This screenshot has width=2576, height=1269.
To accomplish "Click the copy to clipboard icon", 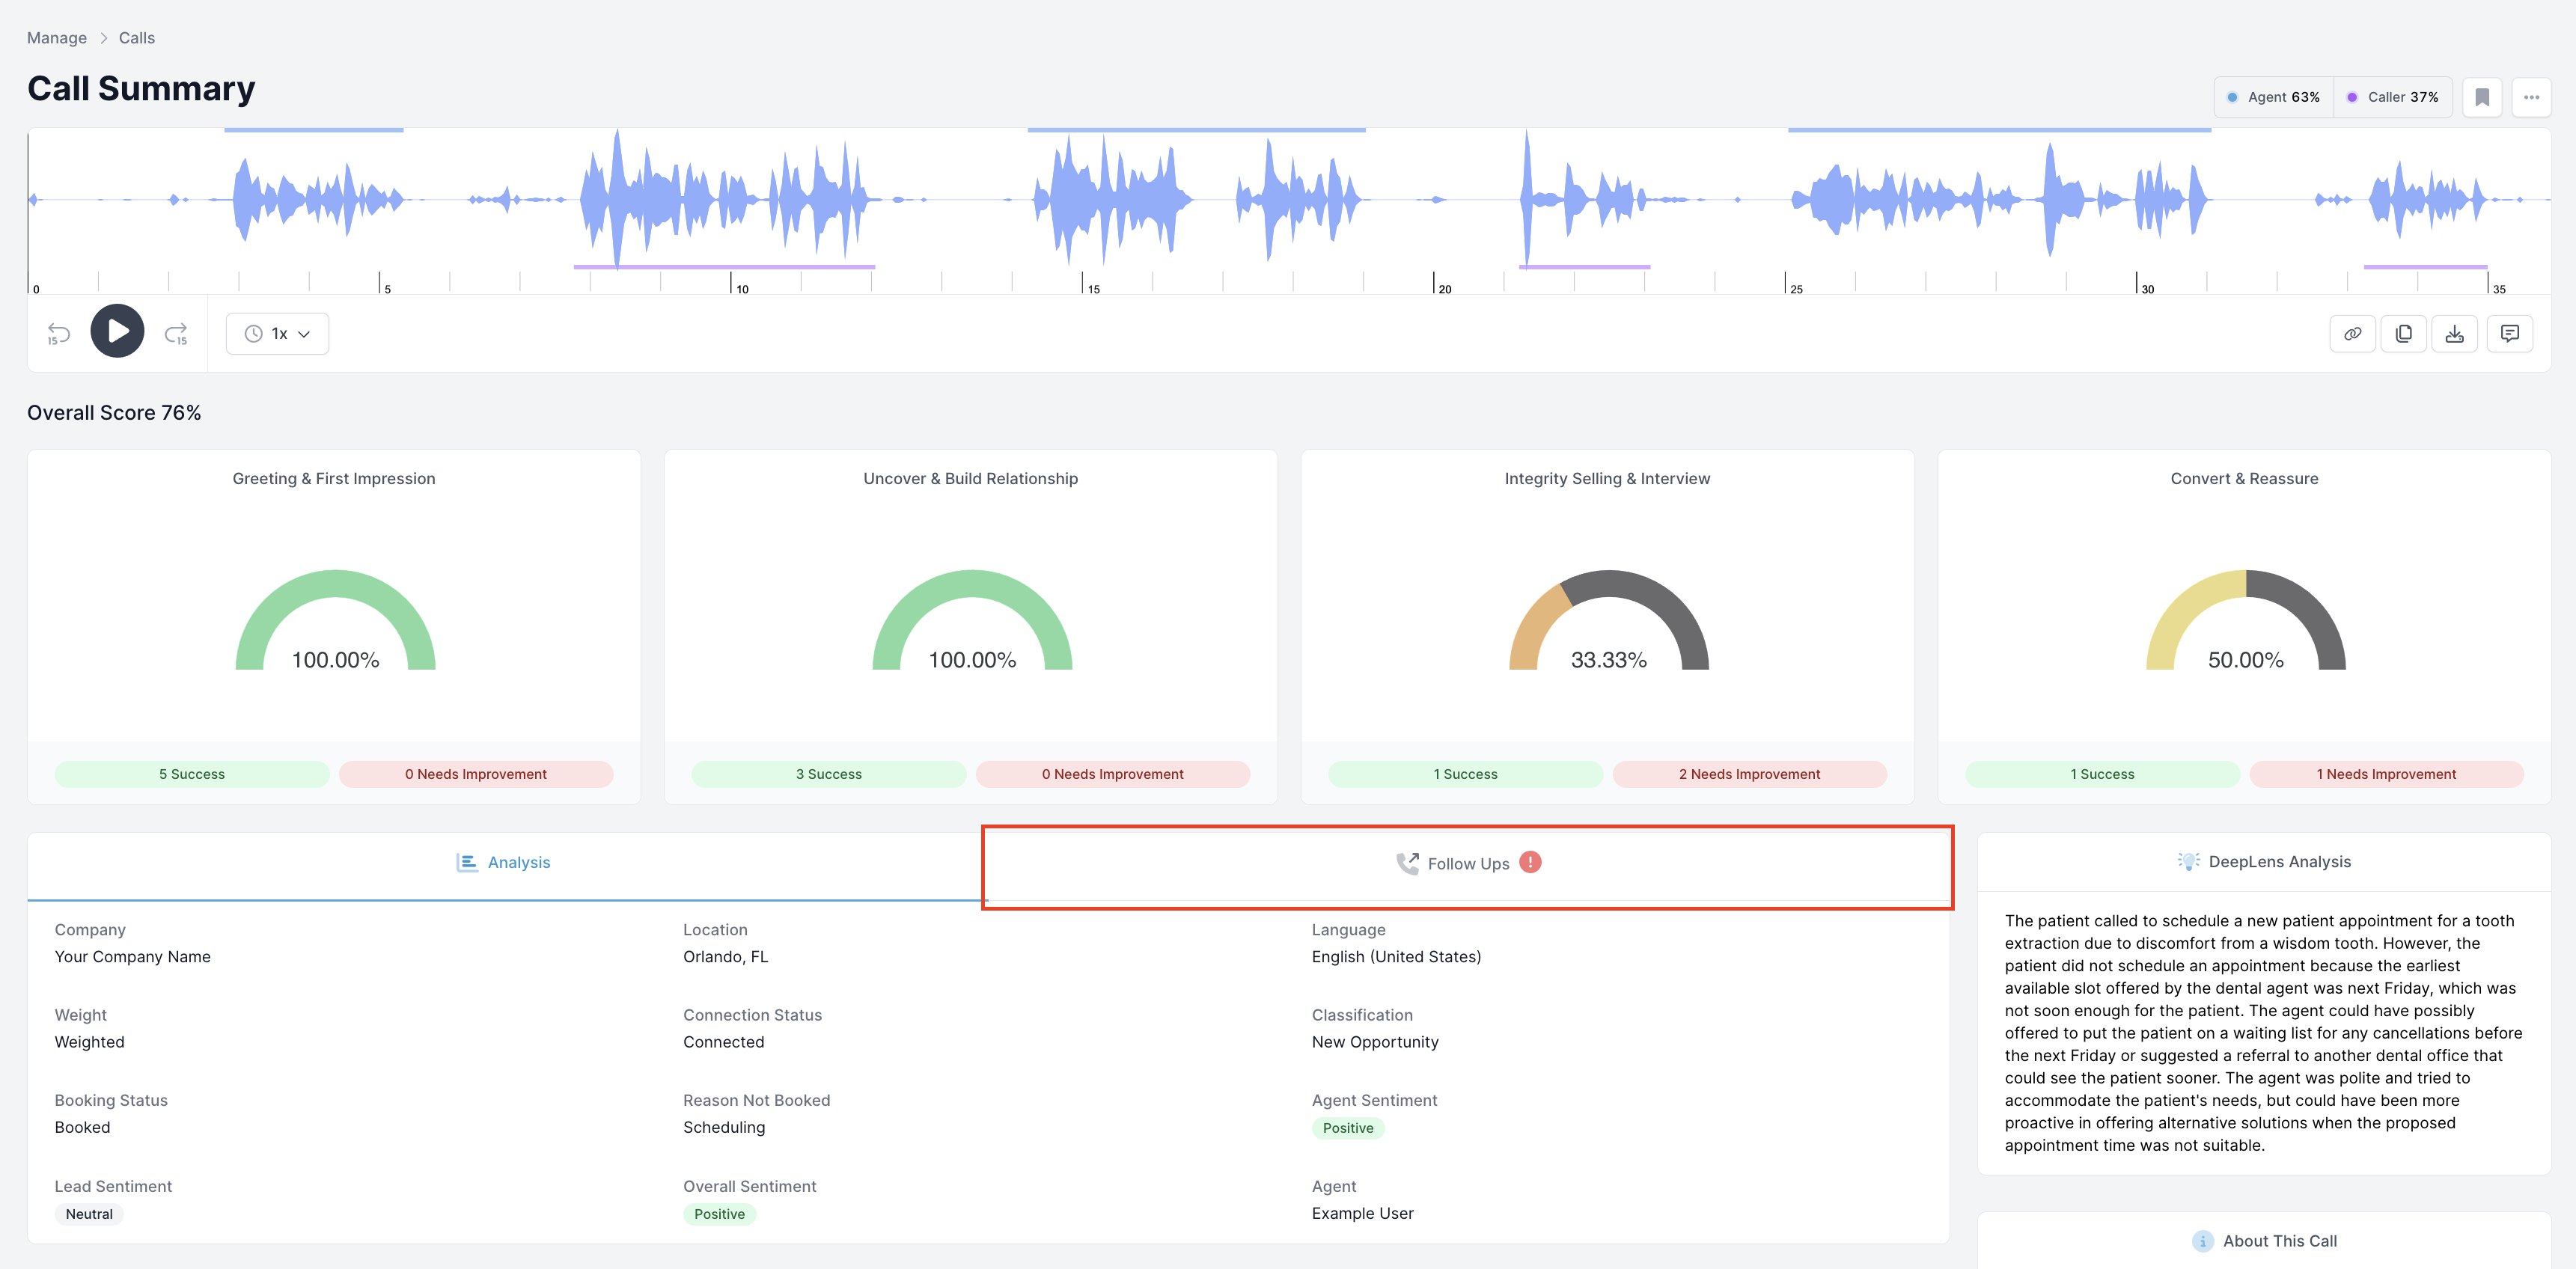I will click(2403, 334).
